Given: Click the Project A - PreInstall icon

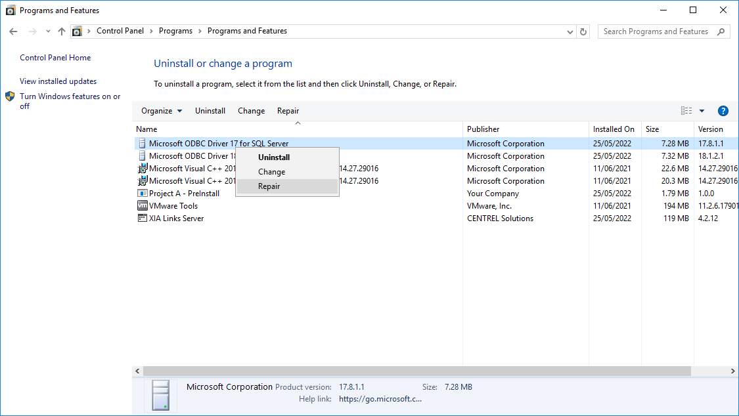Looking at the screenshot, I should click(x=142, y=194).
